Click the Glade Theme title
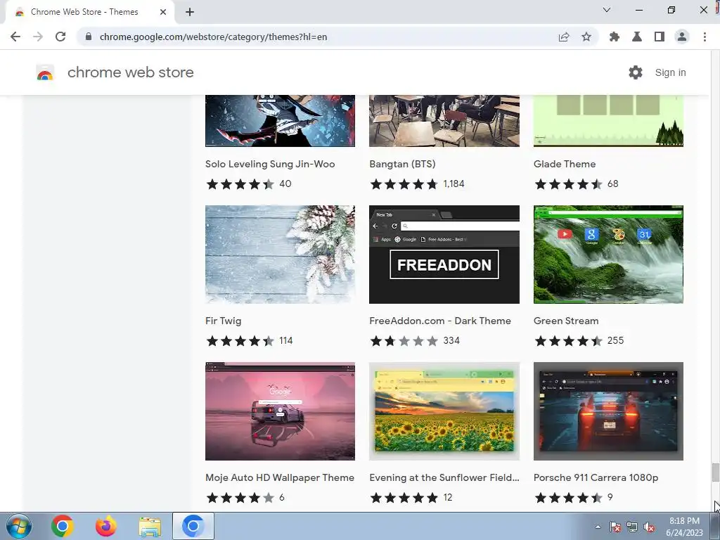Image resolution: width=720 pixels, height=540 pixels. 565,164
